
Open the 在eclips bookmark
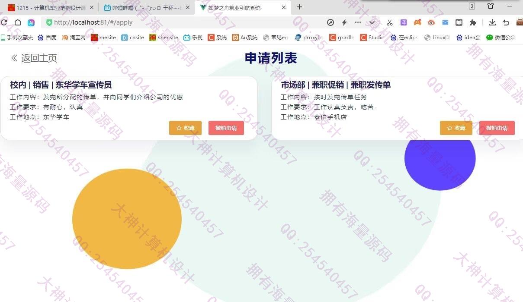[404, 38]
